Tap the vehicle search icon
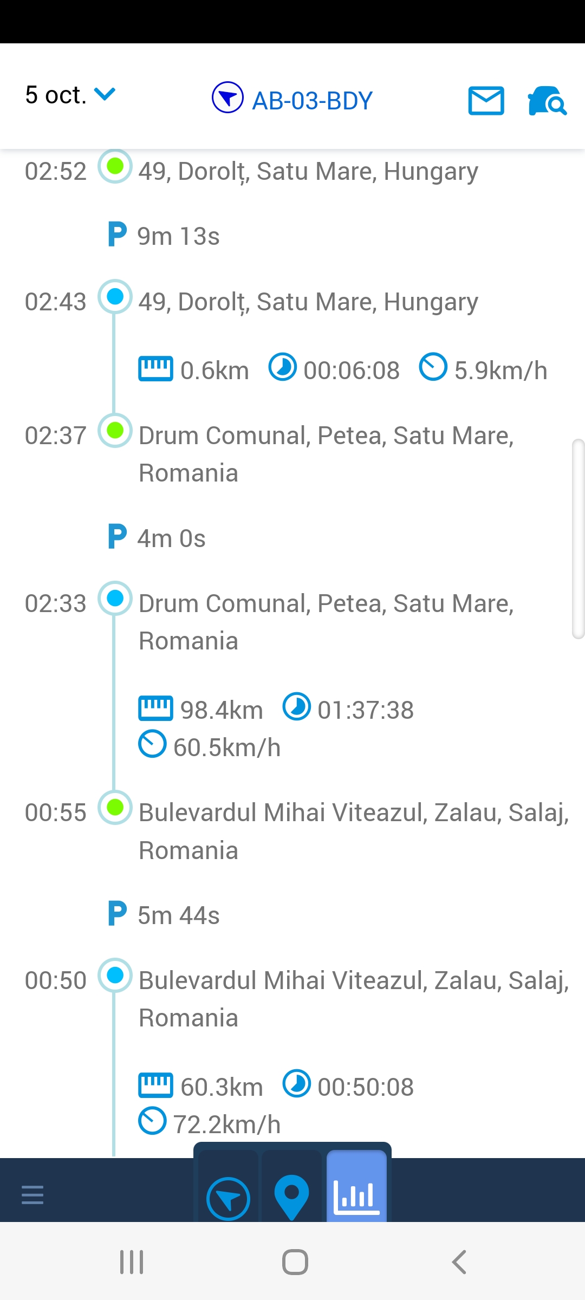The height and width of the screenshot is (1300, 585). [x=547, y=101]
